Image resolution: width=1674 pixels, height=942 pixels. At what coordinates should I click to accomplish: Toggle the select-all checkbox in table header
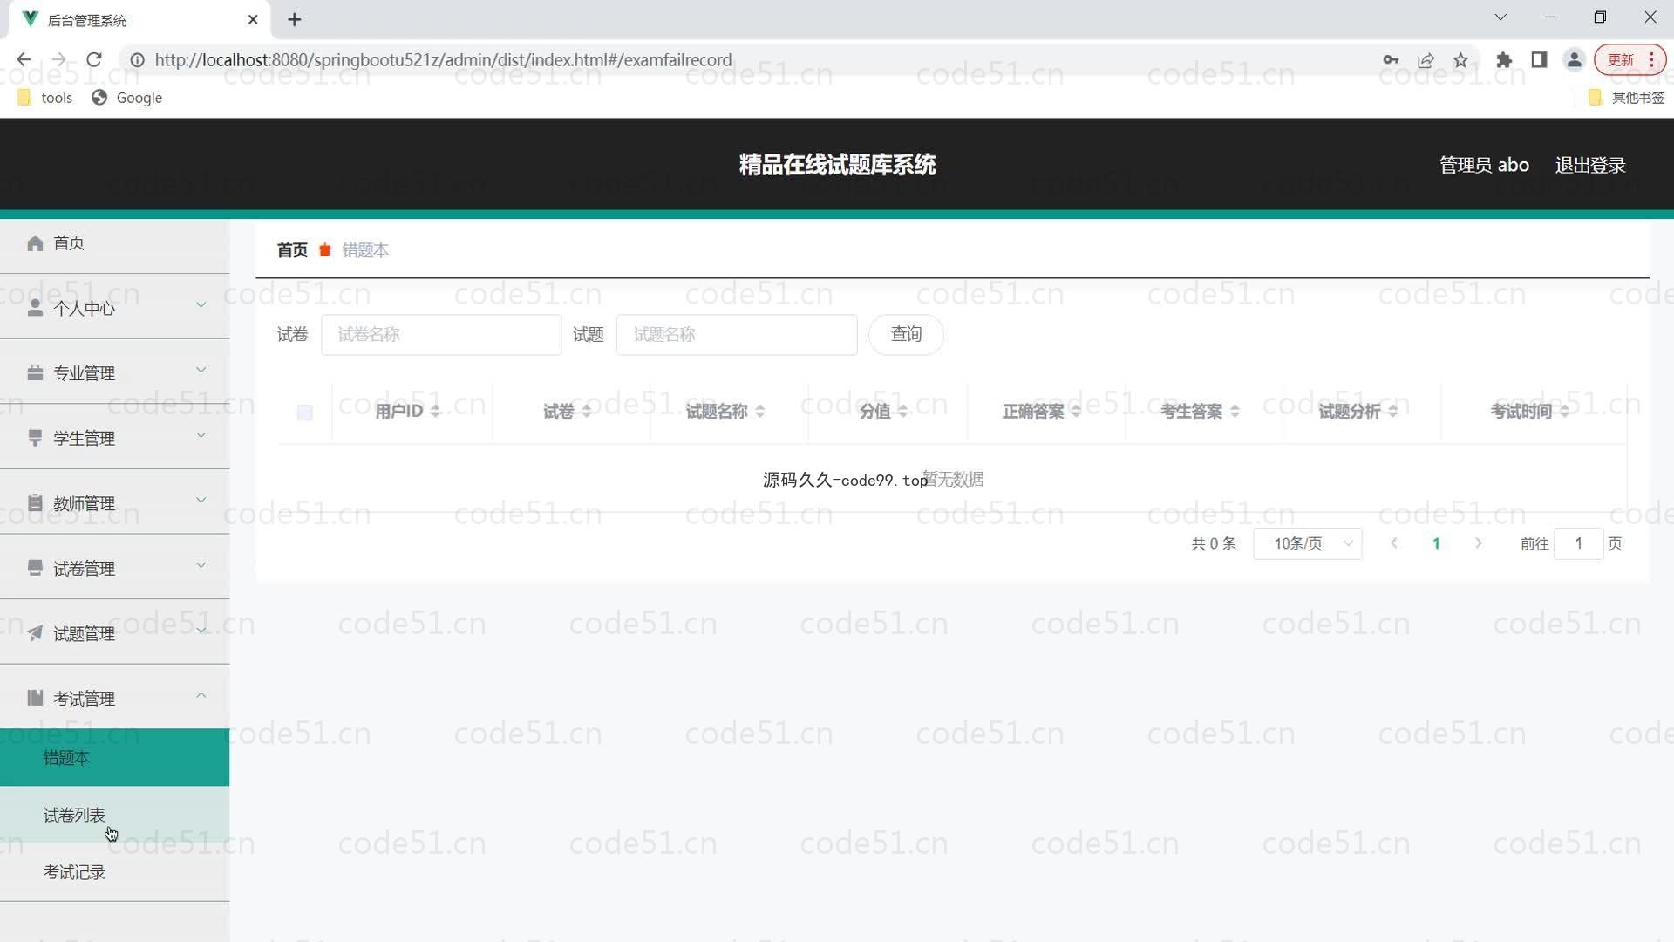tap(304, 413)
